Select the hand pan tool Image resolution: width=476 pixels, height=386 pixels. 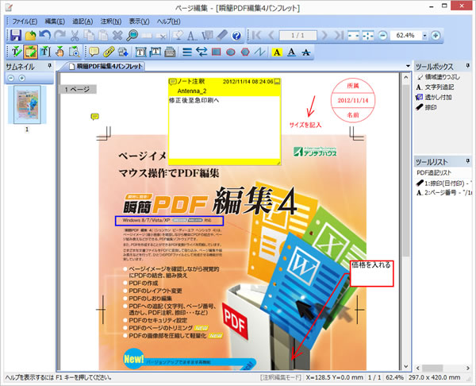point(59,52)
